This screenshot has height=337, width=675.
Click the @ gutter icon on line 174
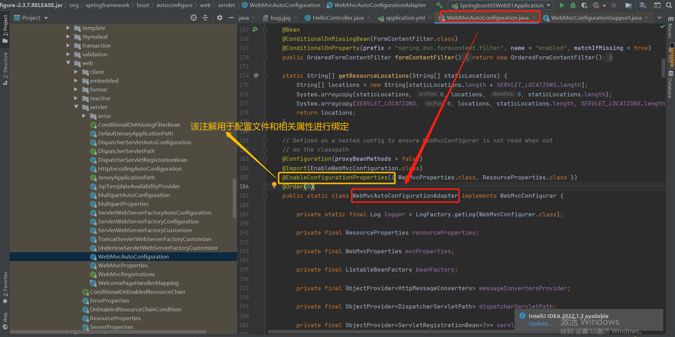coord(256,76)
